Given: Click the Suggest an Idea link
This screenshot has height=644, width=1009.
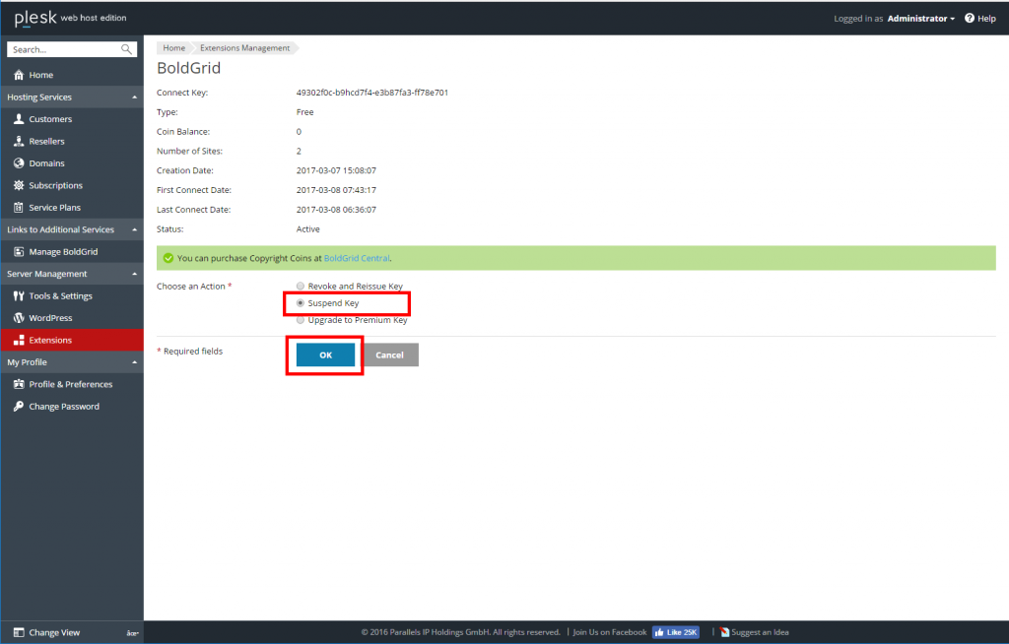Looking at the screenshot, I should [760, 632].
